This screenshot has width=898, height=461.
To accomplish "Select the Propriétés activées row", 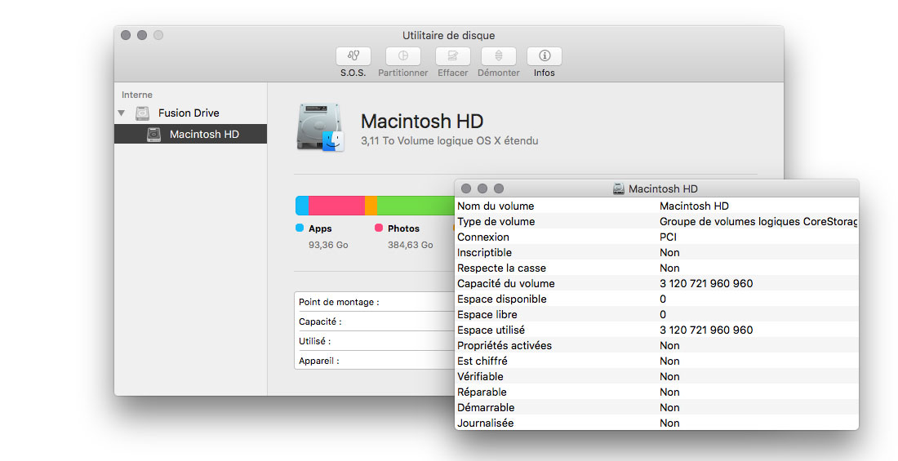I will click(x=656, y=345).
